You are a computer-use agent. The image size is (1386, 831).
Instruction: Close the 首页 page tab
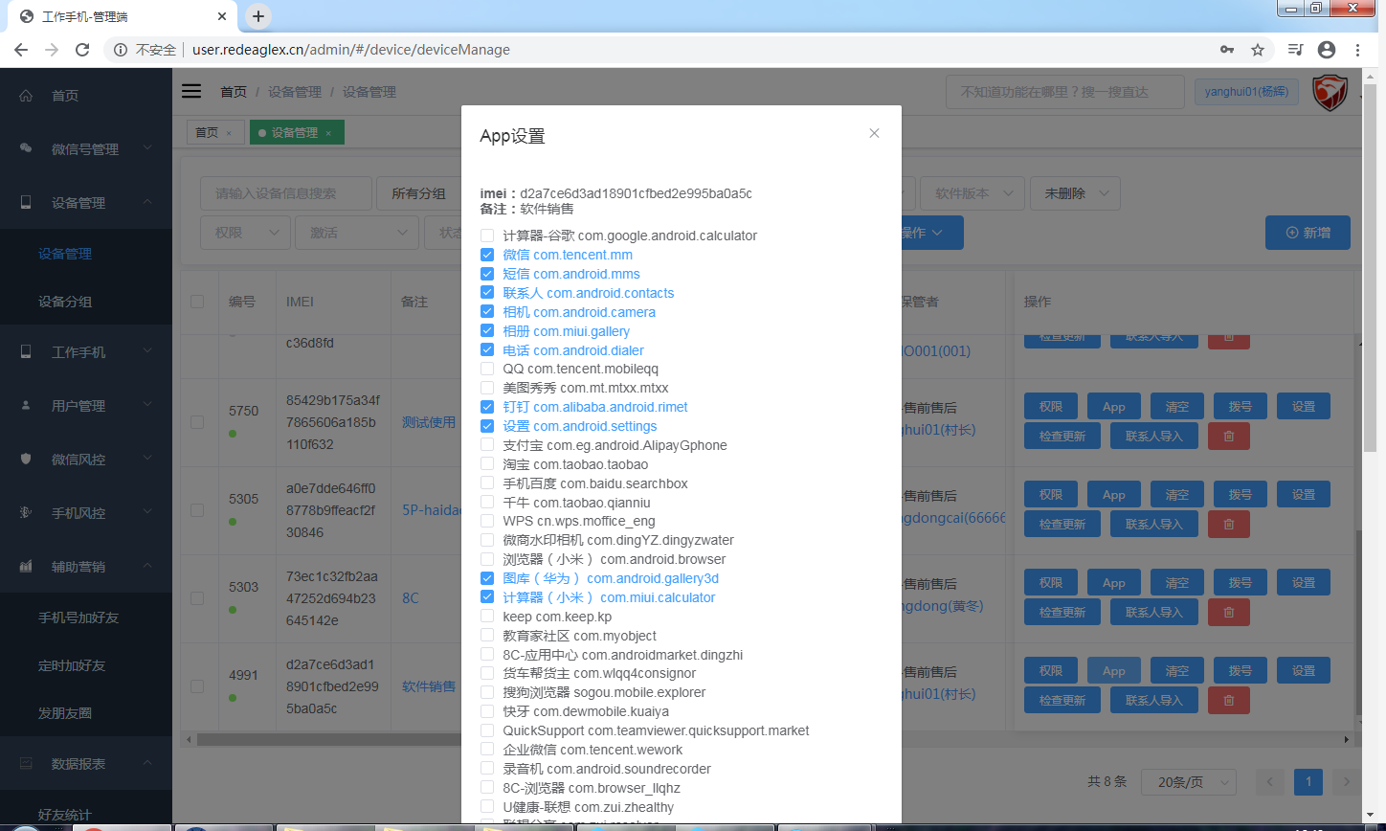[229, 133]
